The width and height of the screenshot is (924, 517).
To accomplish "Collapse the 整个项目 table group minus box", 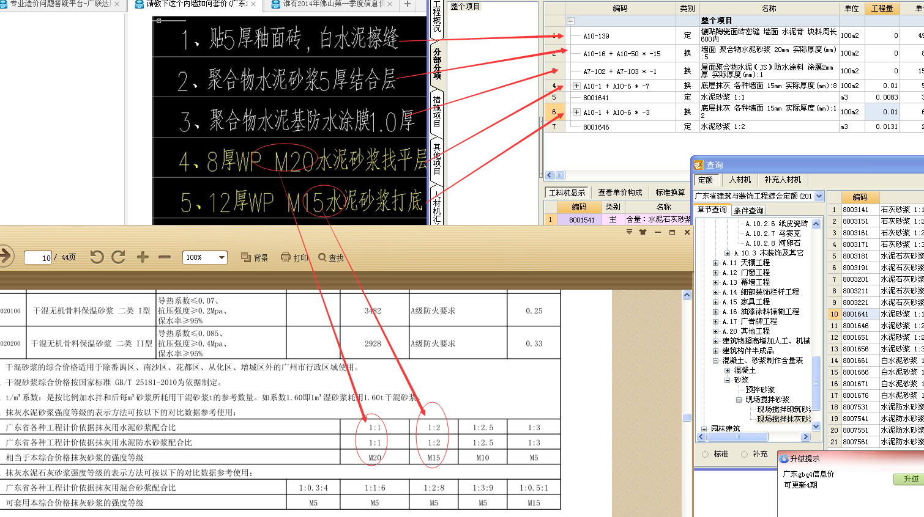I will (571, 21).
